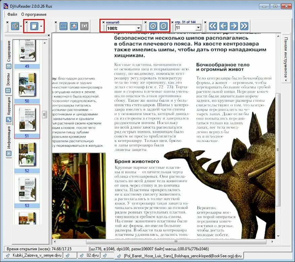295x262 pixels.
Task: Click the Эскизы thumbnails grid icon
Action: (x=8, y=90)
